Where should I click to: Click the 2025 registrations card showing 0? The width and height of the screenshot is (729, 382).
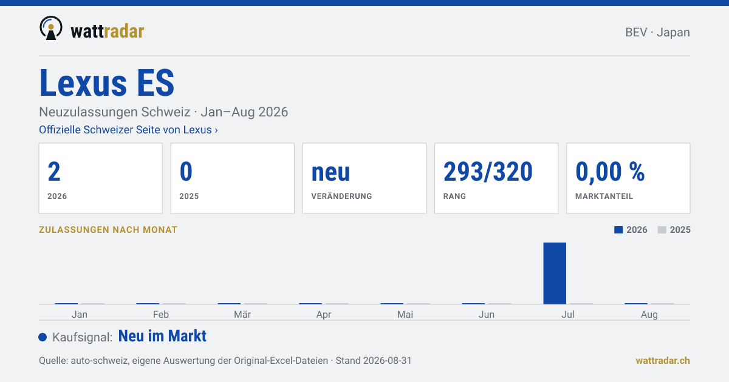pos(232,178)
